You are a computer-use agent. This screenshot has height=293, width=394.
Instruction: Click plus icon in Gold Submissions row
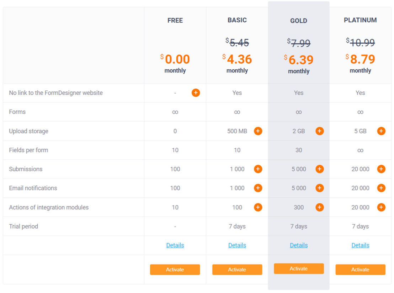[319, 169]
